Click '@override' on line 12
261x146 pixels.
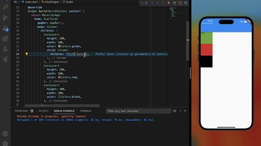pyautogui.click(x=35, y=7)
